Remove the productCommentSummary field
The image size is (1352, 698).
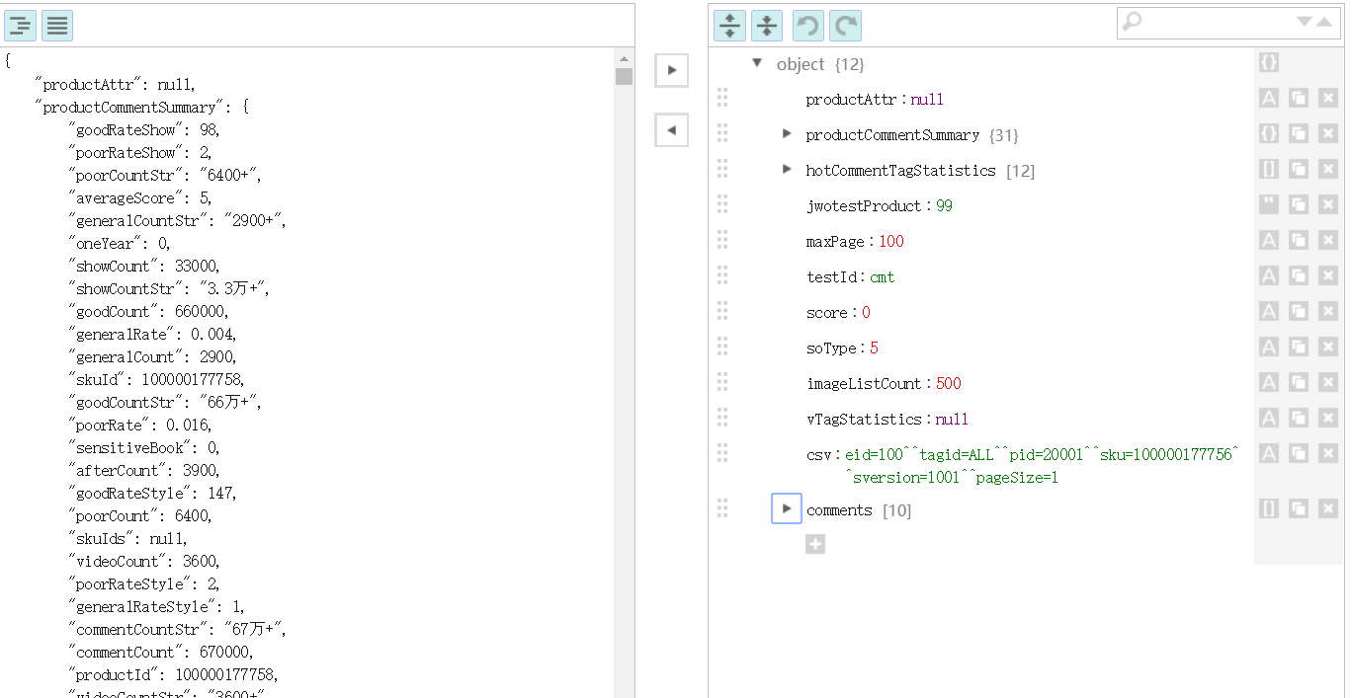pyautogui.click(x=1328, y=133)
